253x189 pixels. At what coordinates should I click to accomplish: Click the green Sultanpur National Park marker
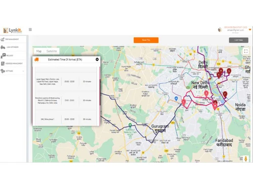tap(130, 125)
